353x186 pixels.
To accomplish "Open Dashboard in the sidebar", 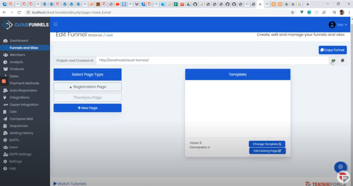I will tap(19, 41).
